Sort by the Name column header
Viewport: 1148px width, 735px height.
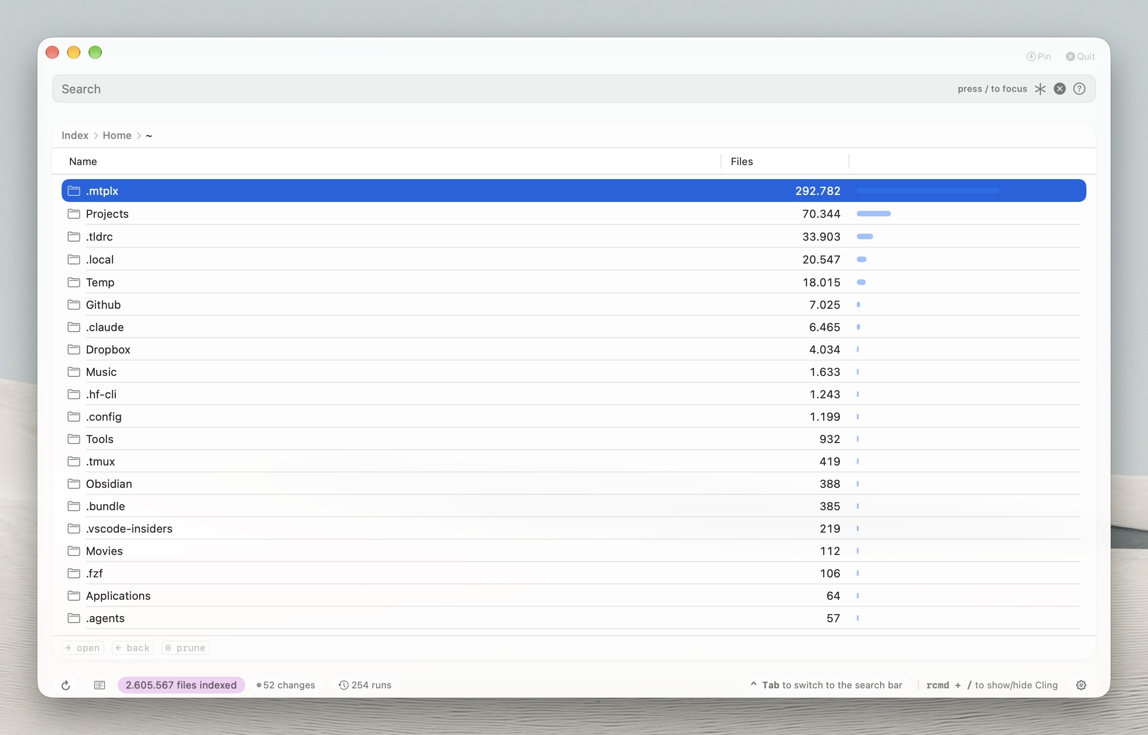click(83, 161)
